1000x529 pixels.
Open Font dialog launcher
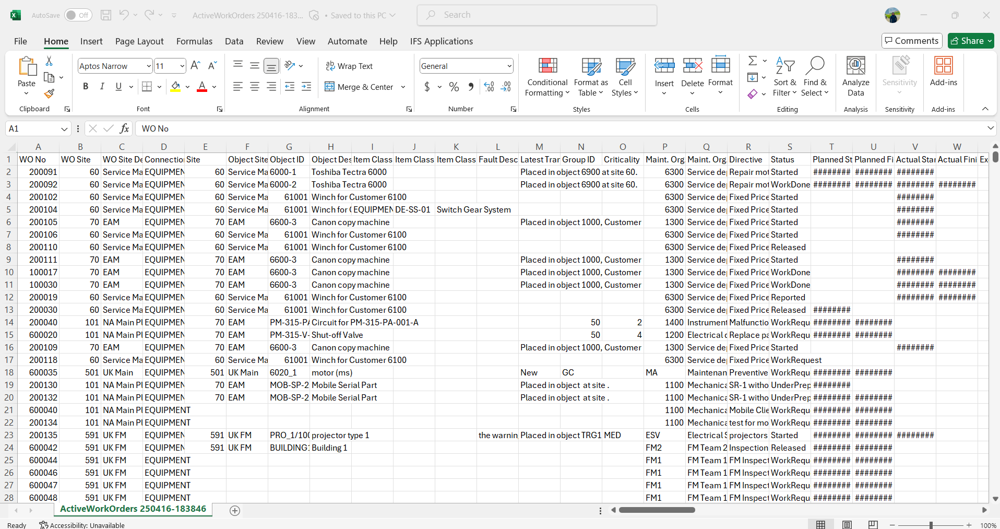click(x=220, y=109)
